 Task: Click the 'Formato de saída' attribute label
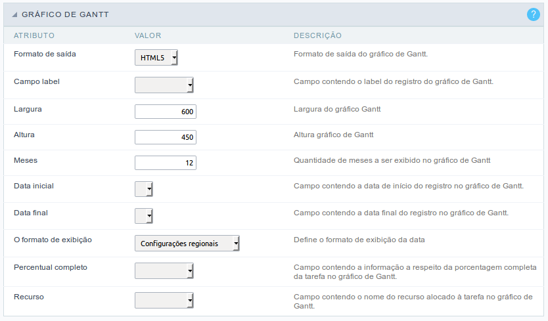[45, 54]
